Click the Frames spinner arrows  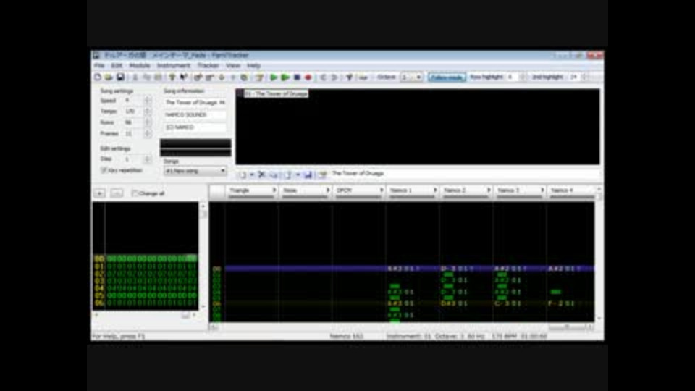(x=148, y=133)
